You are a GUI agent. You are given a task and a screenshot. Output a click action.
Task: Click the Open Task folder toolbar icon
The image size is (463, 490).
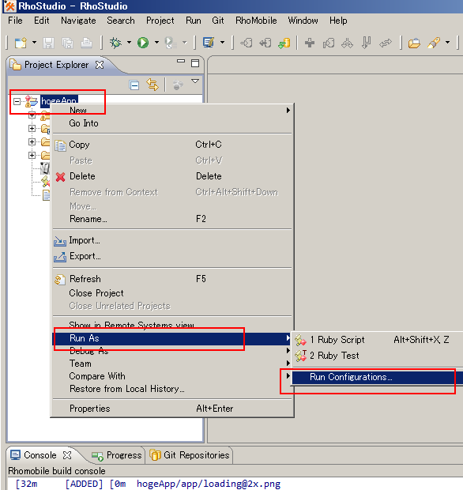click(414, 43)
